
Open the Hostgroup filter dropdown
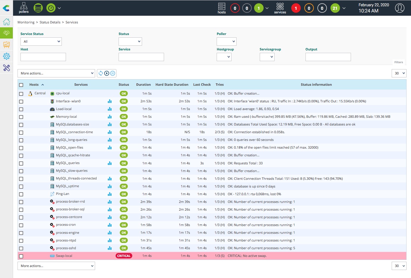(x=224, y=57)
